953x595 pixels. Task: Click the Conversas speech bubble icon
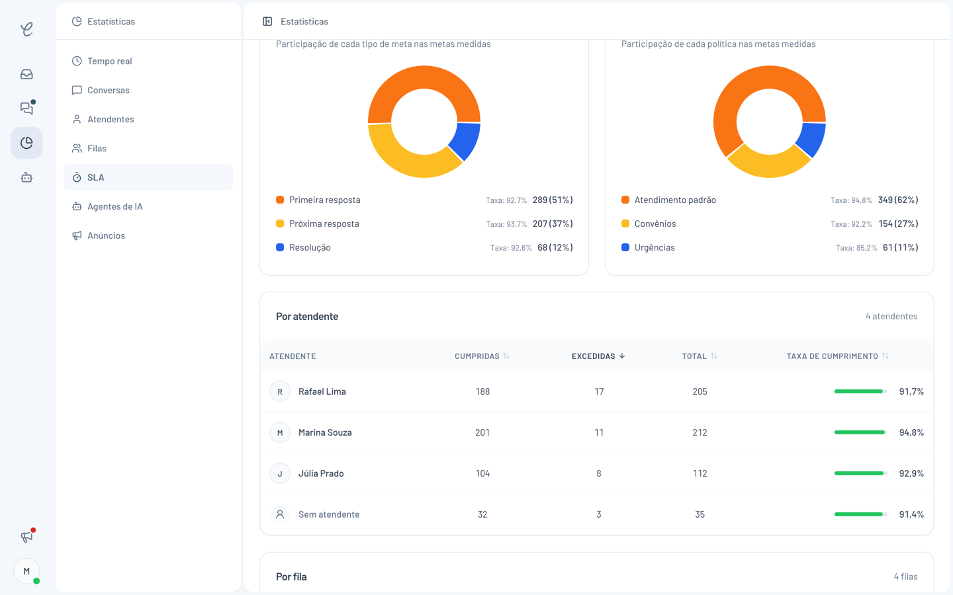[x=77, y=90]
